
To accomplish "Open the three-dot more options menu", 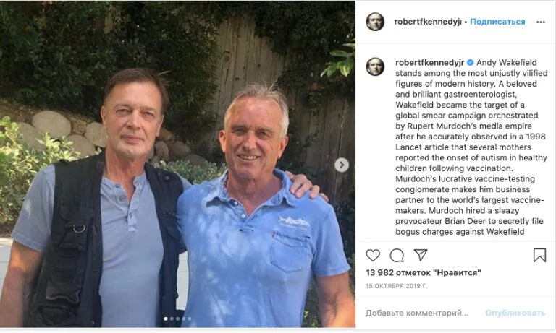I will click(540, 22).
